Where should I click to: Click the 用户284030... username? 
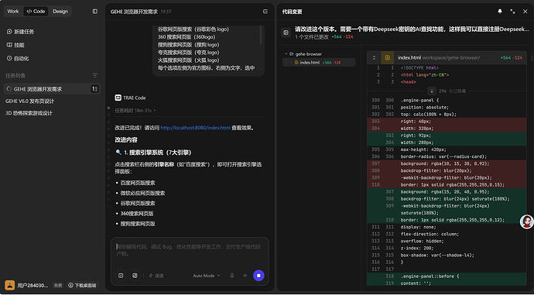point(33,285)
